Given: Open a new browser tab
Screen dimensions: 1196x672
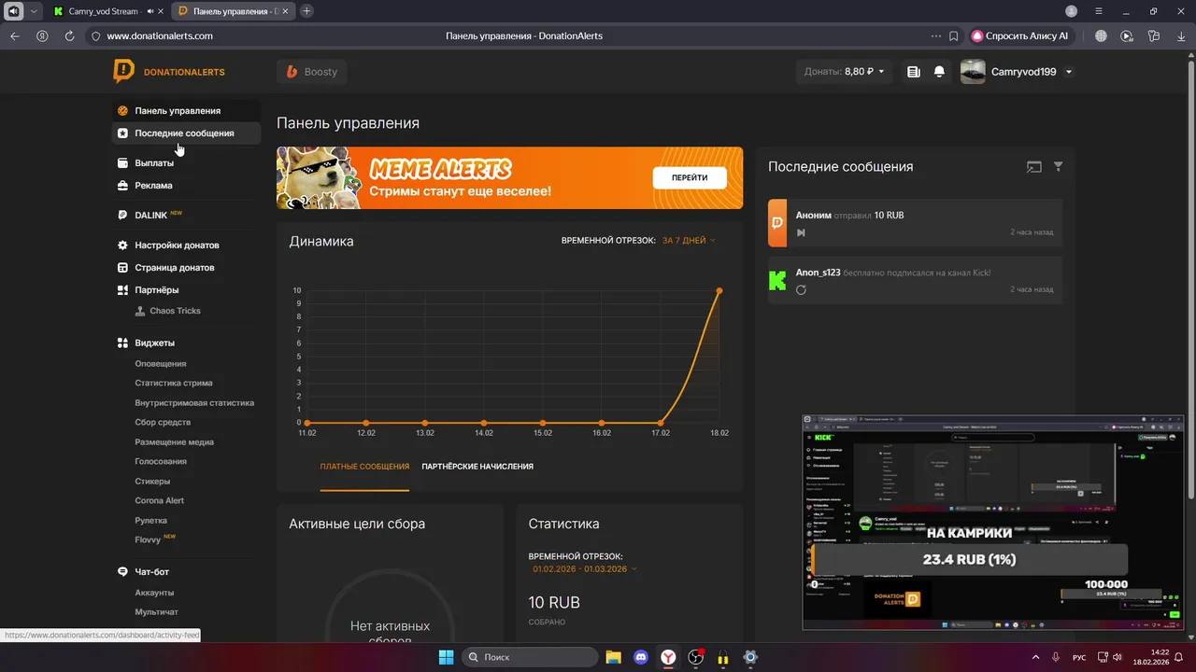Looking at the screenshot, I should click(306, 11).
